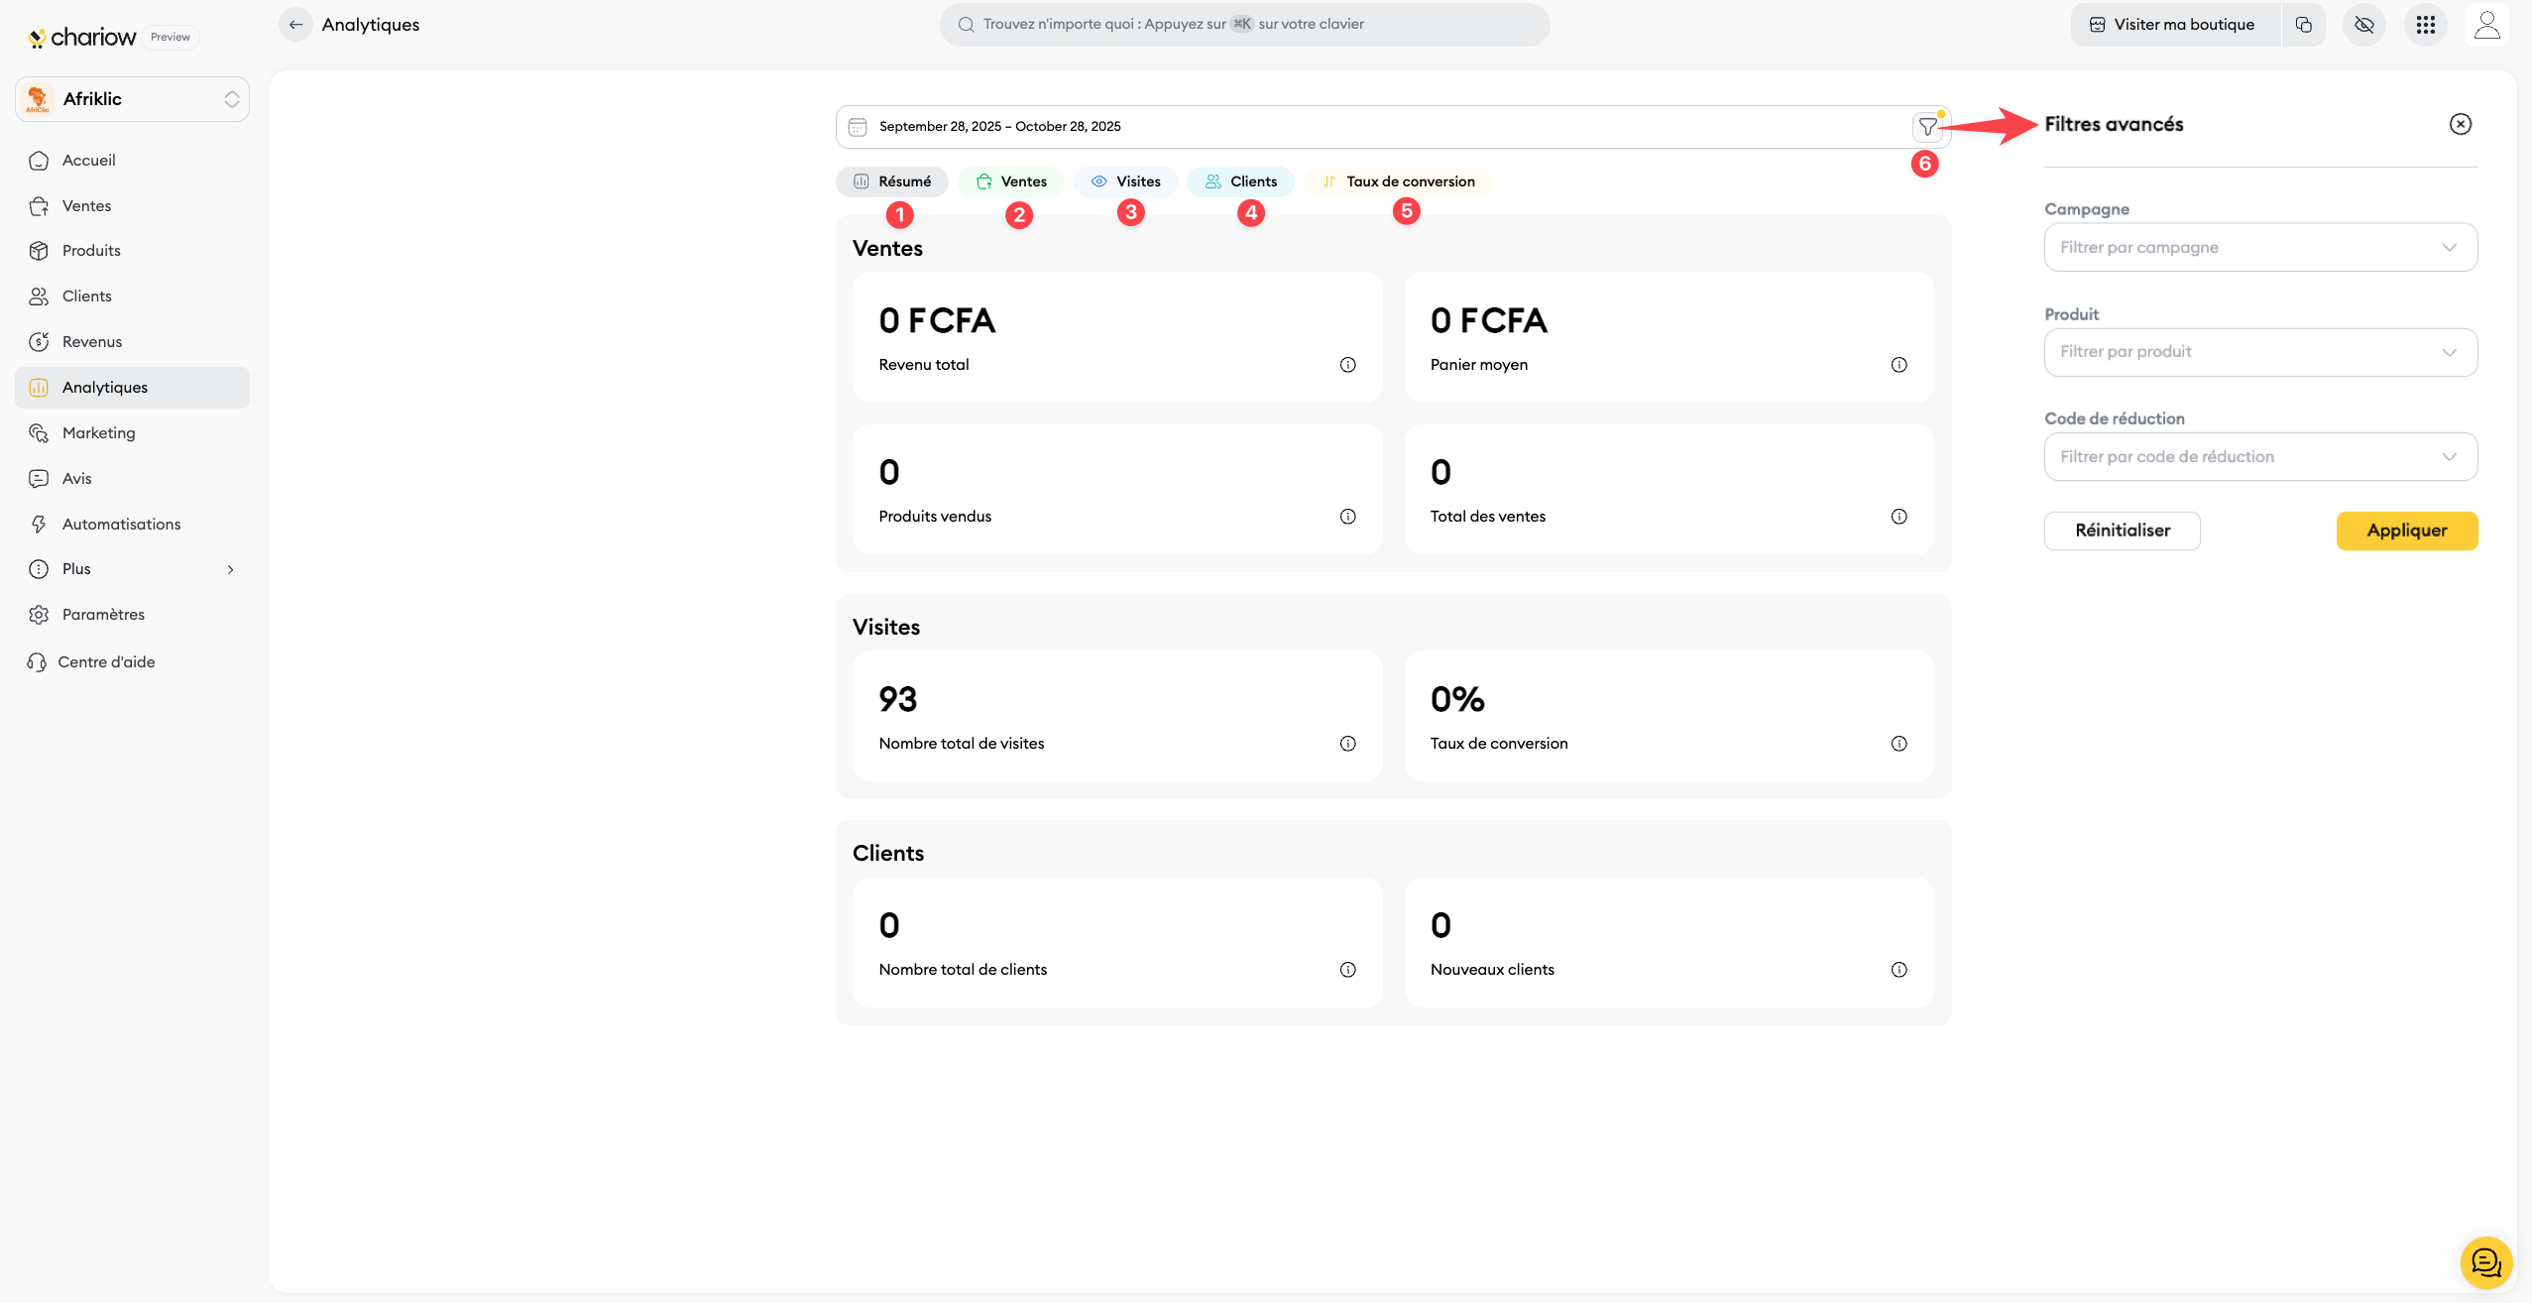Viewport: 2532px width, 1303px height.
Task: Open the apps grid icon
Action: tap(2425, 25)
